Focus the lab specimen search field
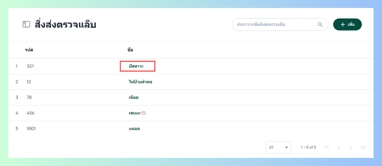This screenshot has width=382, height=166. tap(274, 24)
